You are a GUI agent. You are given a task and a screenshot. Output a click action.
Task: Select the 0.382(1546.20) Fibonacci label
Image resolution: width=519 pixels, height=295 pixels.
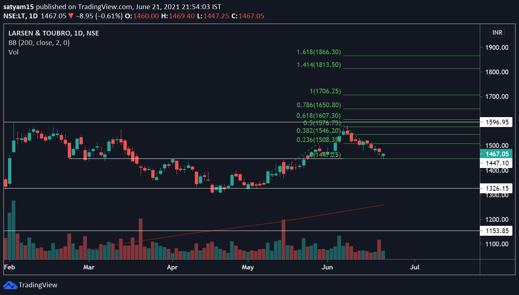(319, 131)
